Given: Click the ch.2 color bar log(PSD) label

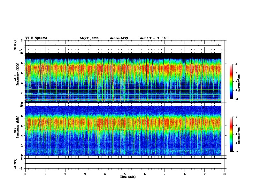Looking at the screenshot, I should pyautogui.click(x=239, y=135).
